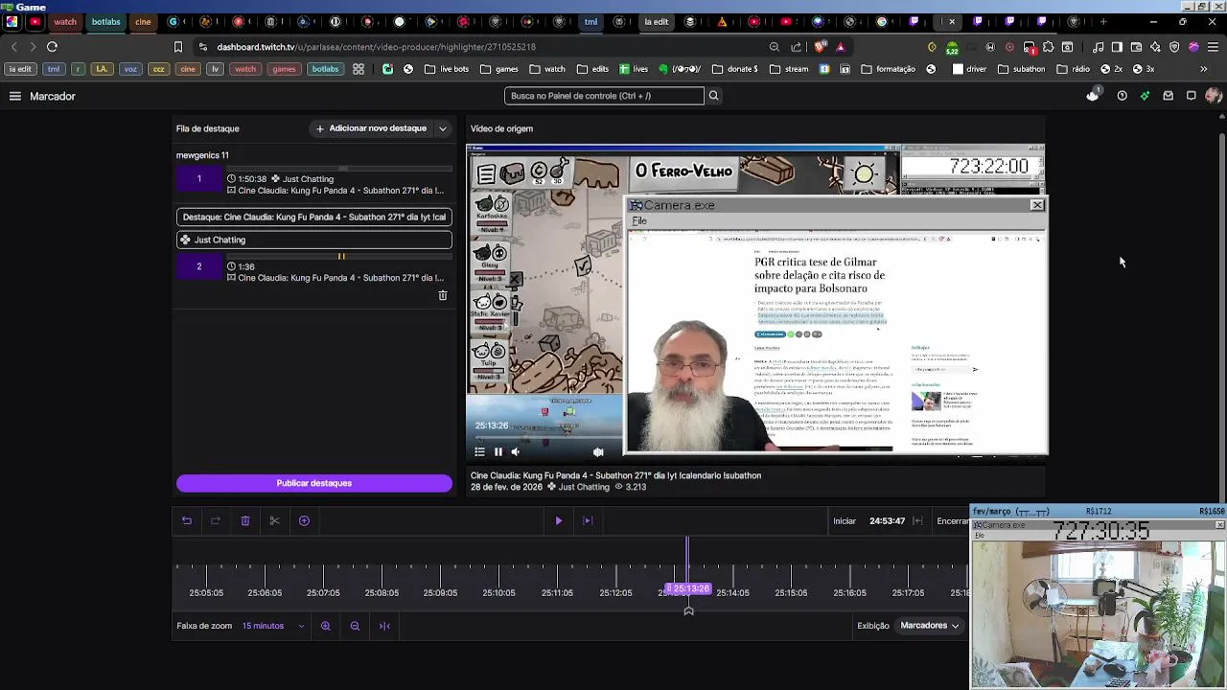Open the 'edits' bookmarks folder
The height and width of the screenshot is (690, 1227).
pos(592,69)
